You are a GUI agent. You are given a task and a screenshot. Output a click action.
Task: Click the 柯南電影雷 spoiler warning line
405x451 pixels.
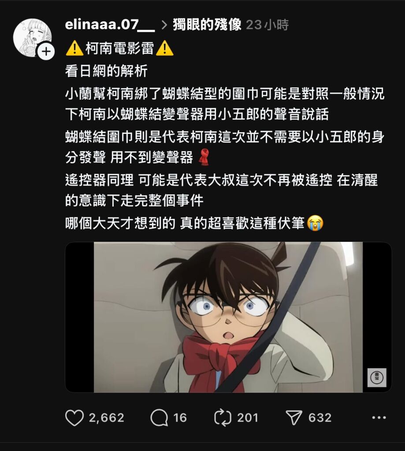pos(120,48)
